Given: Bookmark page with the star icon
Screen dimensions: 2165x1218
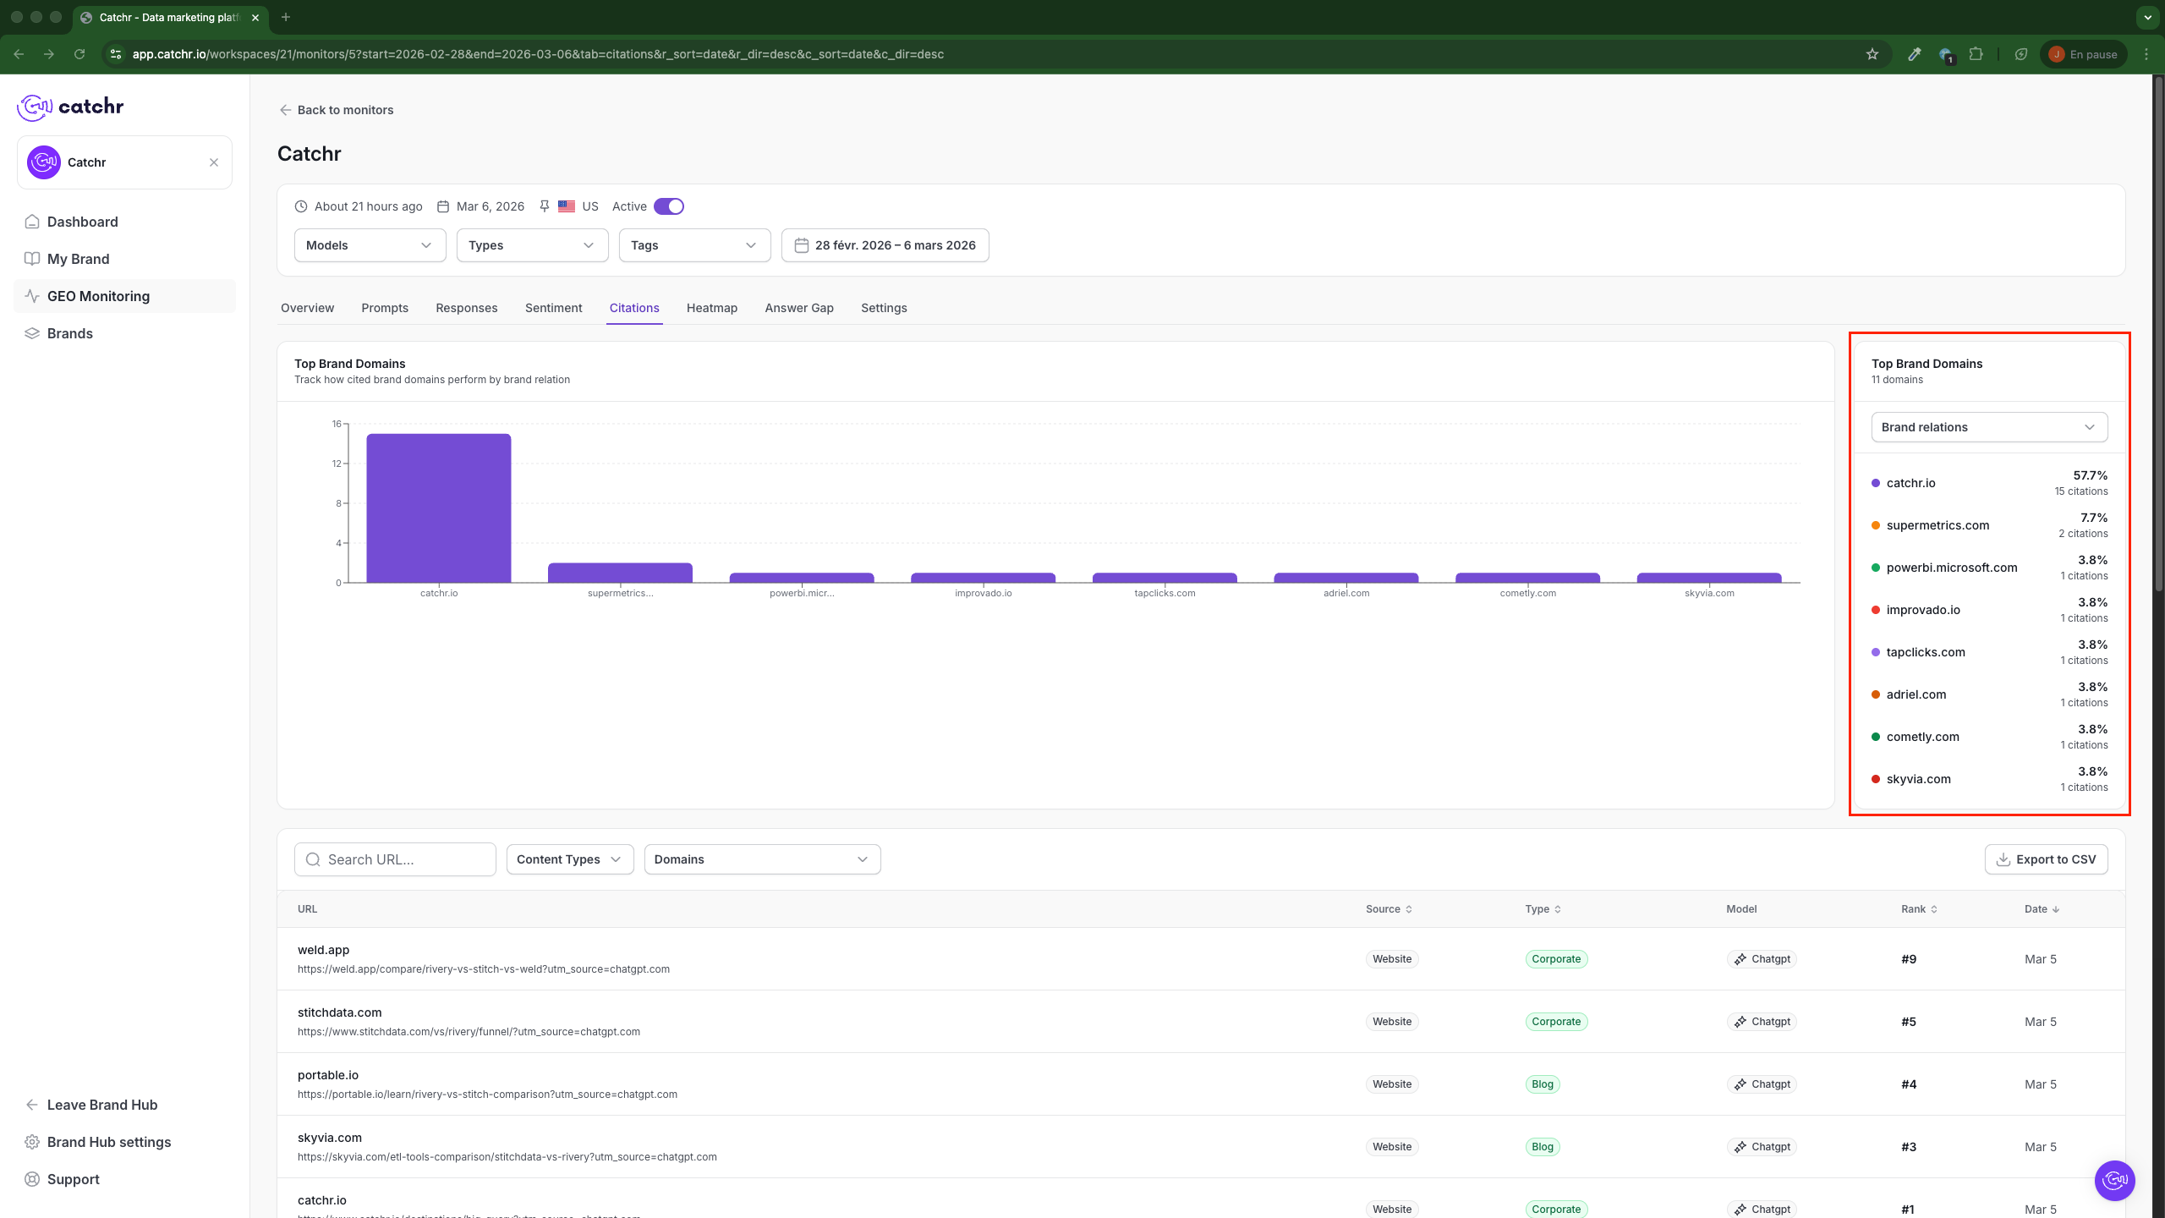Looking at the screenshot, I should pos(1872,54).
